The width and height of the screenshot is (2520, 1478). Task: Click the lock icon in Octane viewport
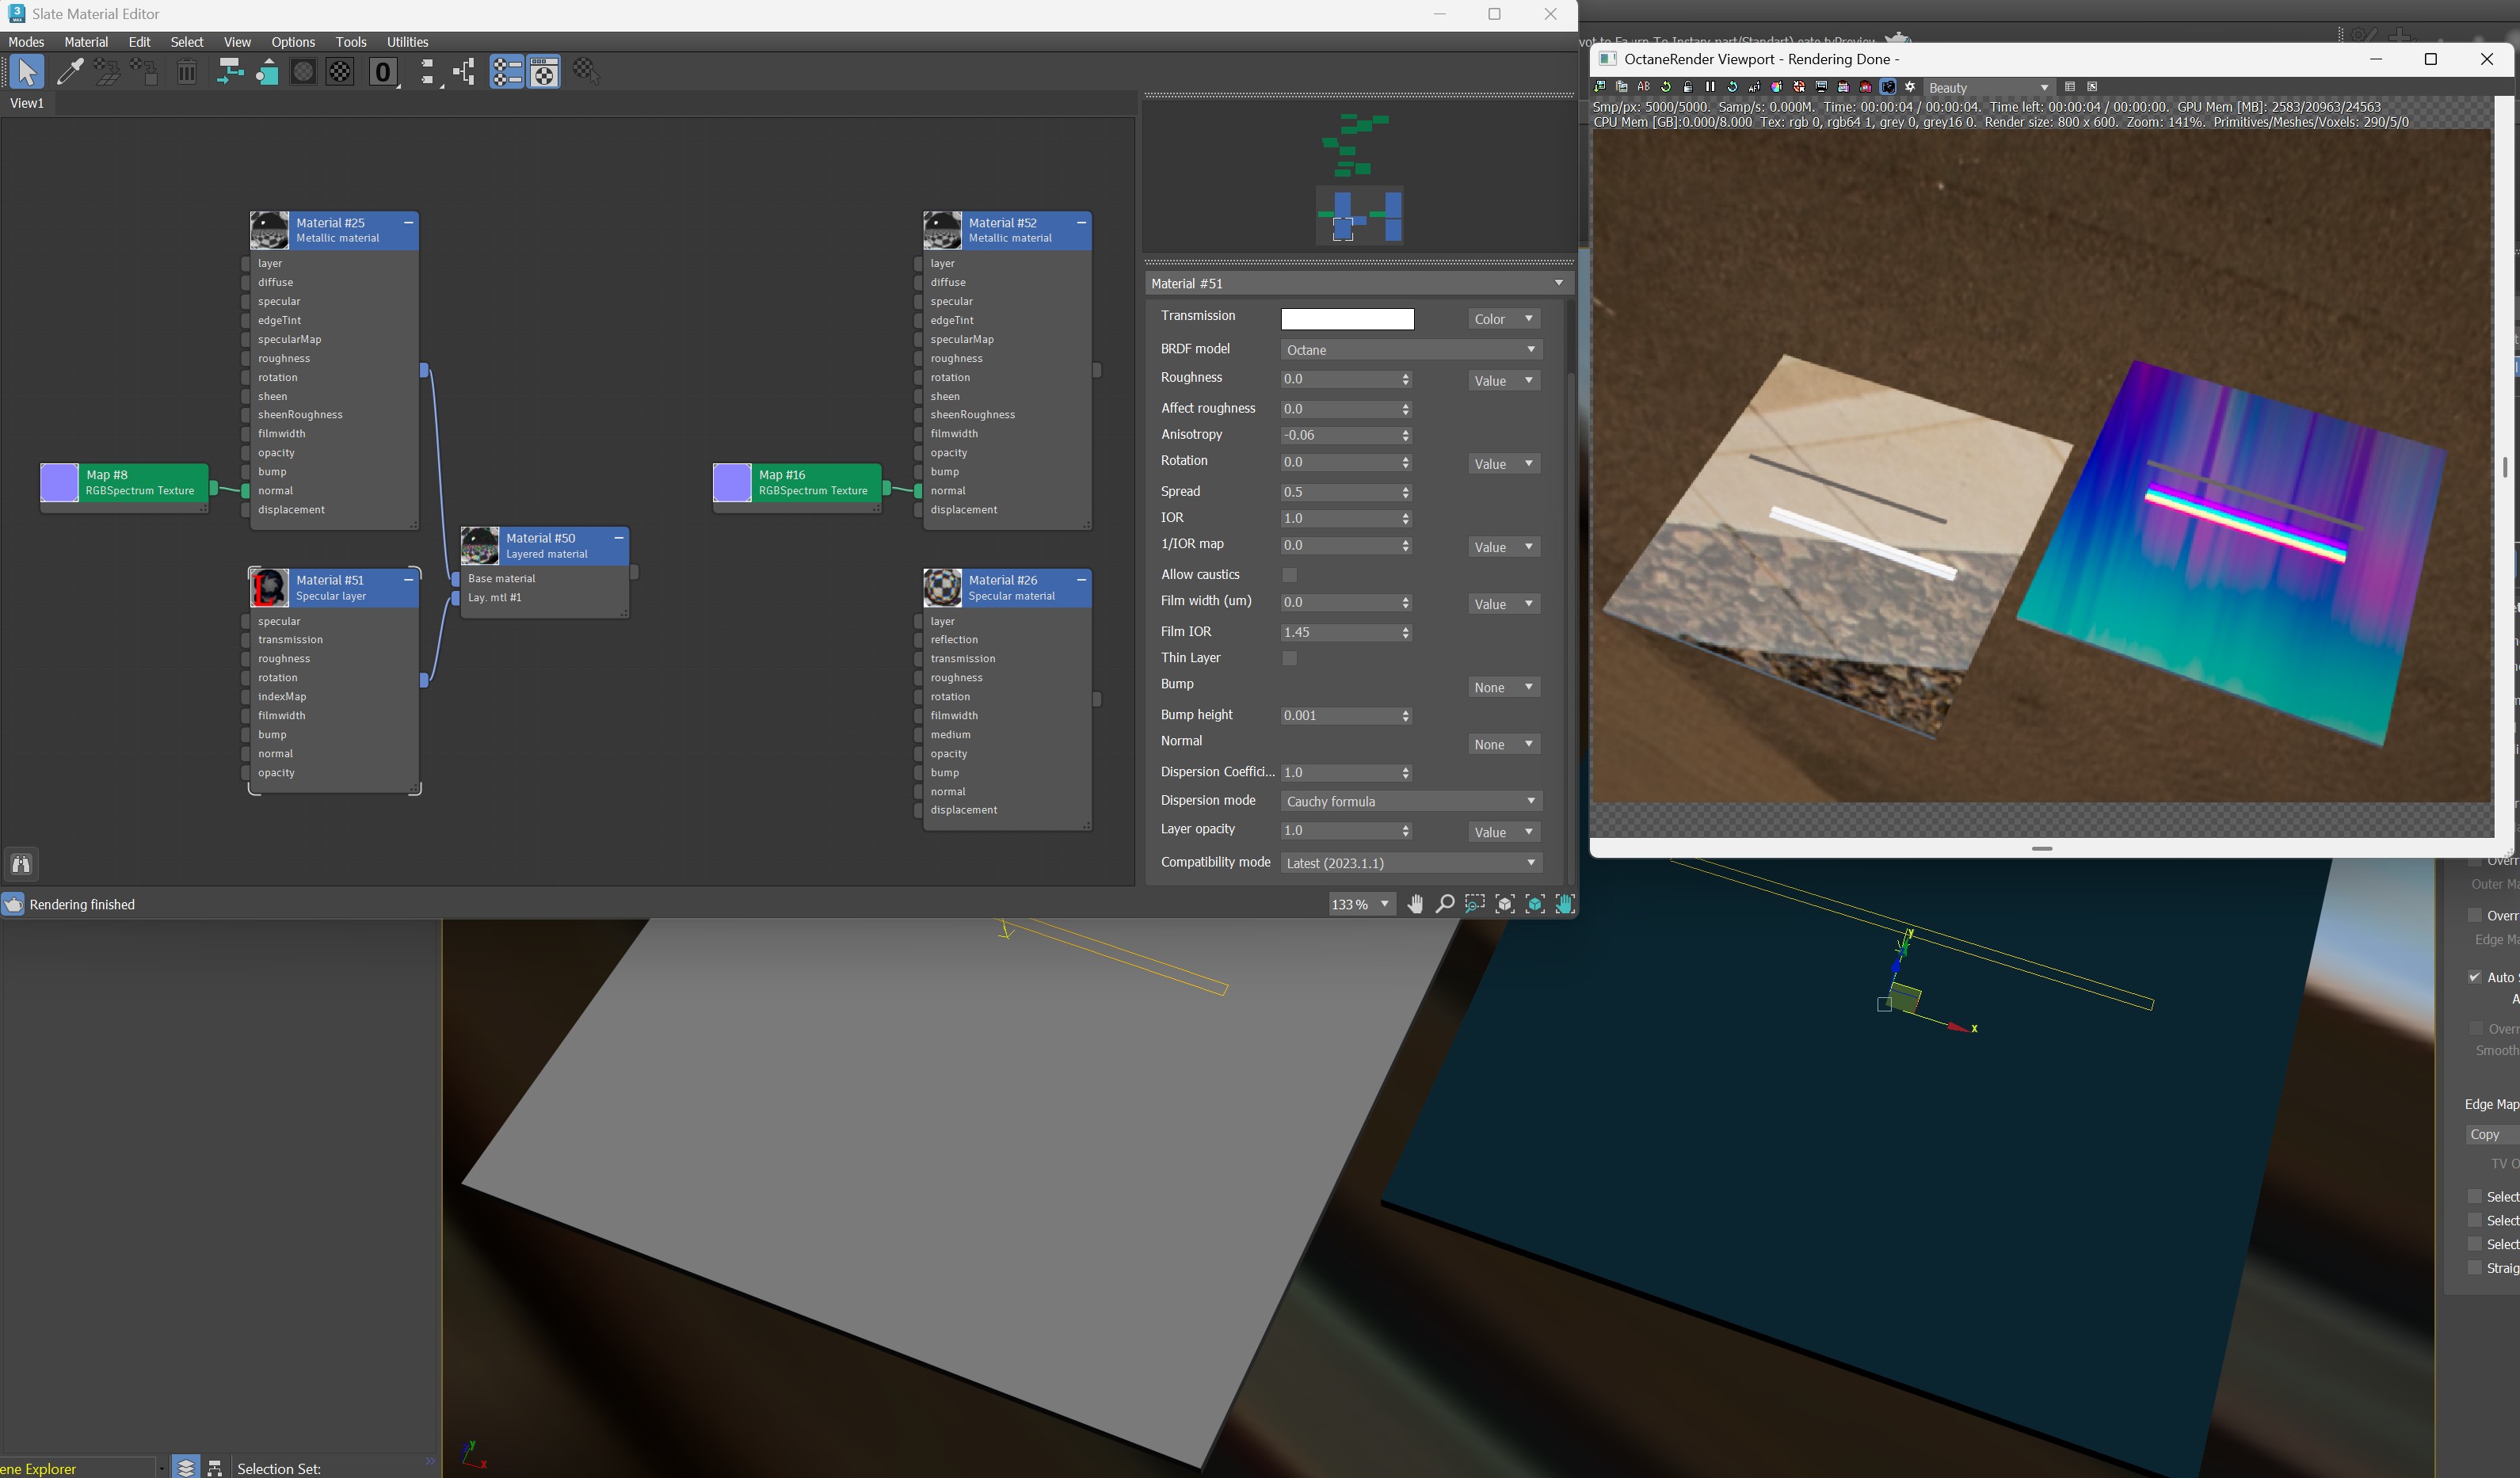1688,87
